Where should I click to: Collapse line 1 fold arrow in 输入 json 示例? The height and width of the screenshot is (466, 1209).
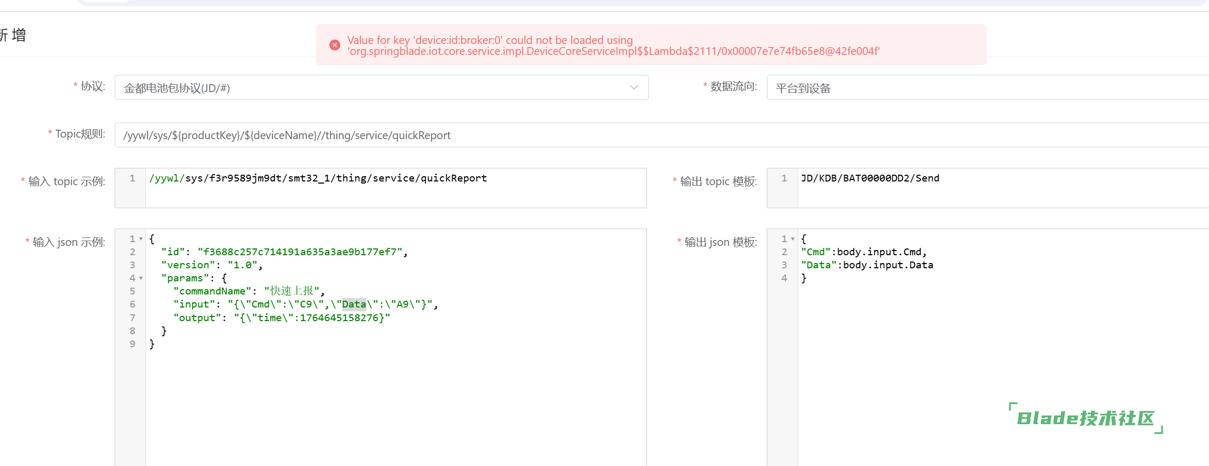click(x=141, y=239)
